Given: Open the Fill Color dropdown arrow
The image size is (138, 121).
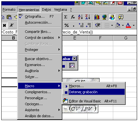Looking at the screenshot, I should click(123, 25).
